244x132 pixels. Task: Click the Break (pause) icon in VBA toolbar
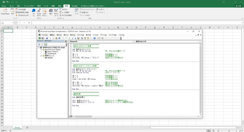coord(72,38)
